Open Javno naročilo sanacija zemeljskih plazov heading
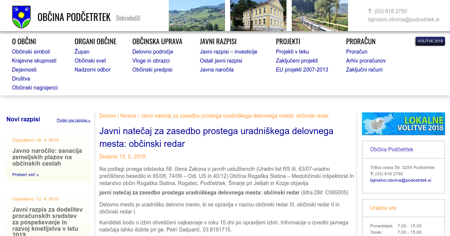The height and width of the screenshot is (236, 450). pos(47,157)
